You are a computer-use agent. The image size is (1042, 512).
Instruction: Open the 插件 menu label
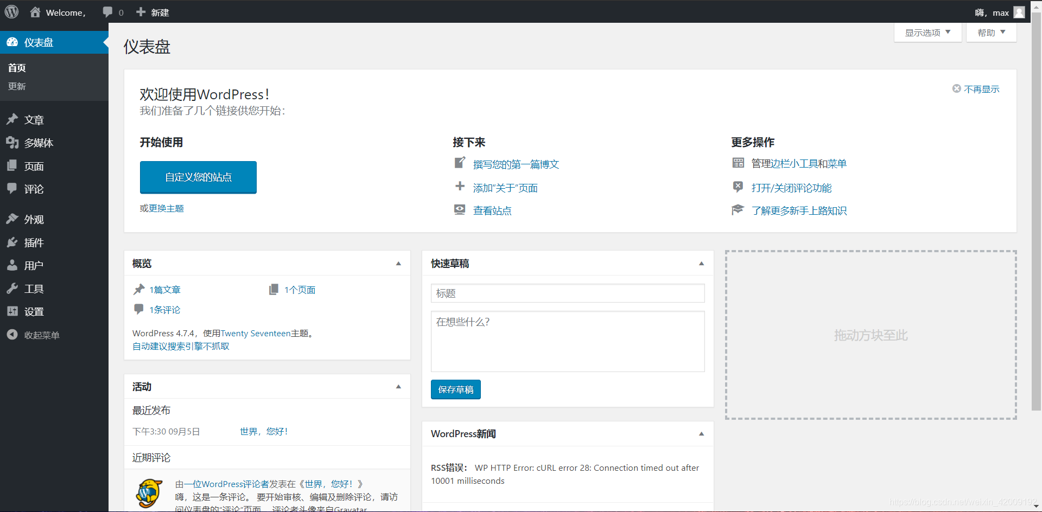click(34, 242)
